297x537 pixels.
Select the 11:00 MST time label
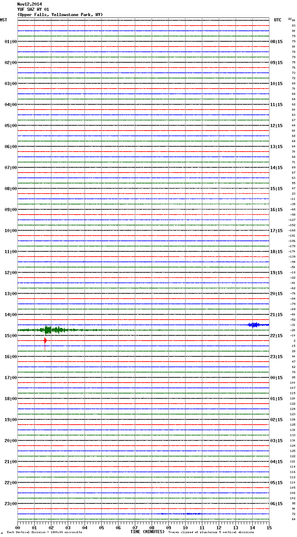click(x=10, y=252)
